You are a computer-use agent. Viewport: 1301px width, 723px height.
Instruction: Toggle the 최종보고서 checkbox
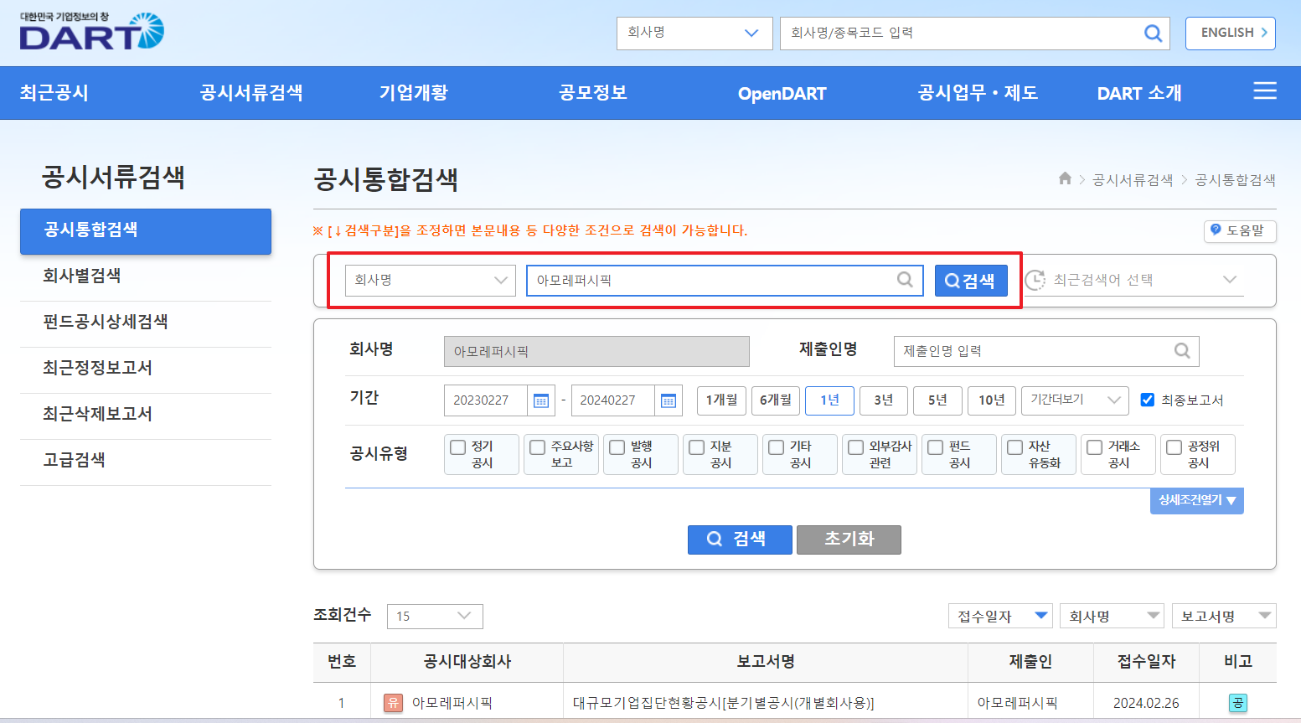coord(1148,400)
